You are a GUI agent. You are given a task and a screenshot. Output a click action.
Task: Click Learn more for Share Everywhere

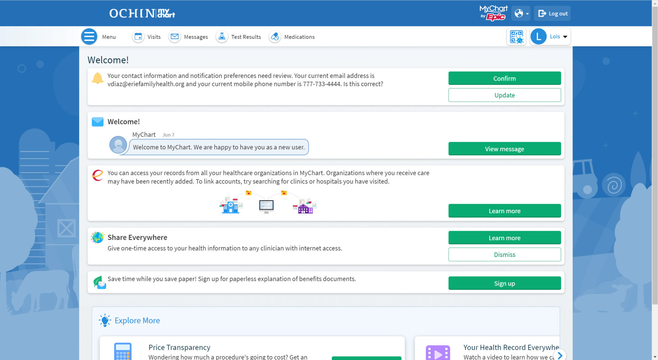tap(504, 238)
